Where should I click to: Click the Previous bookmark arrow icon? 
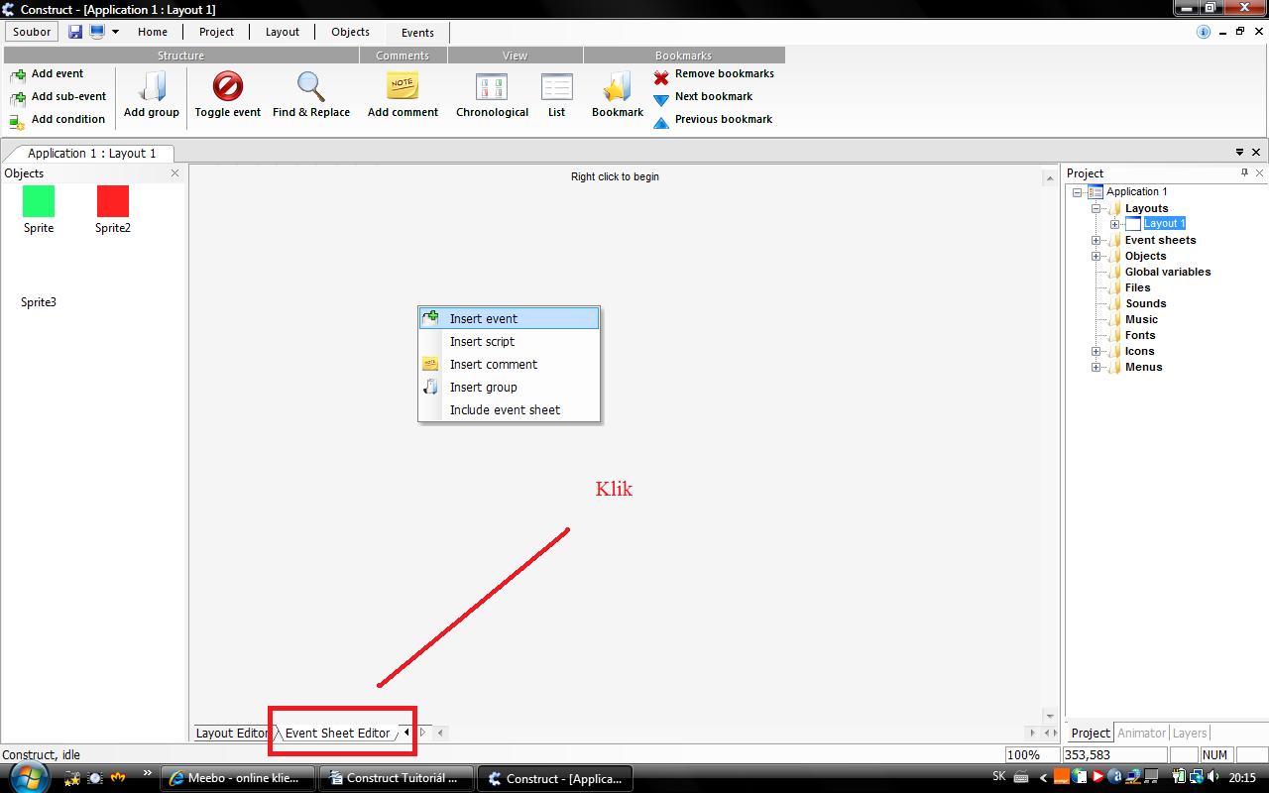tap(661, 121)
